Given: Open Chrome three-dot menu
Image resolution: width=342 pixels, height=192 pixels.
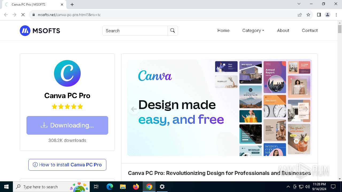Looking at the screenshot, I should point(336,15).
